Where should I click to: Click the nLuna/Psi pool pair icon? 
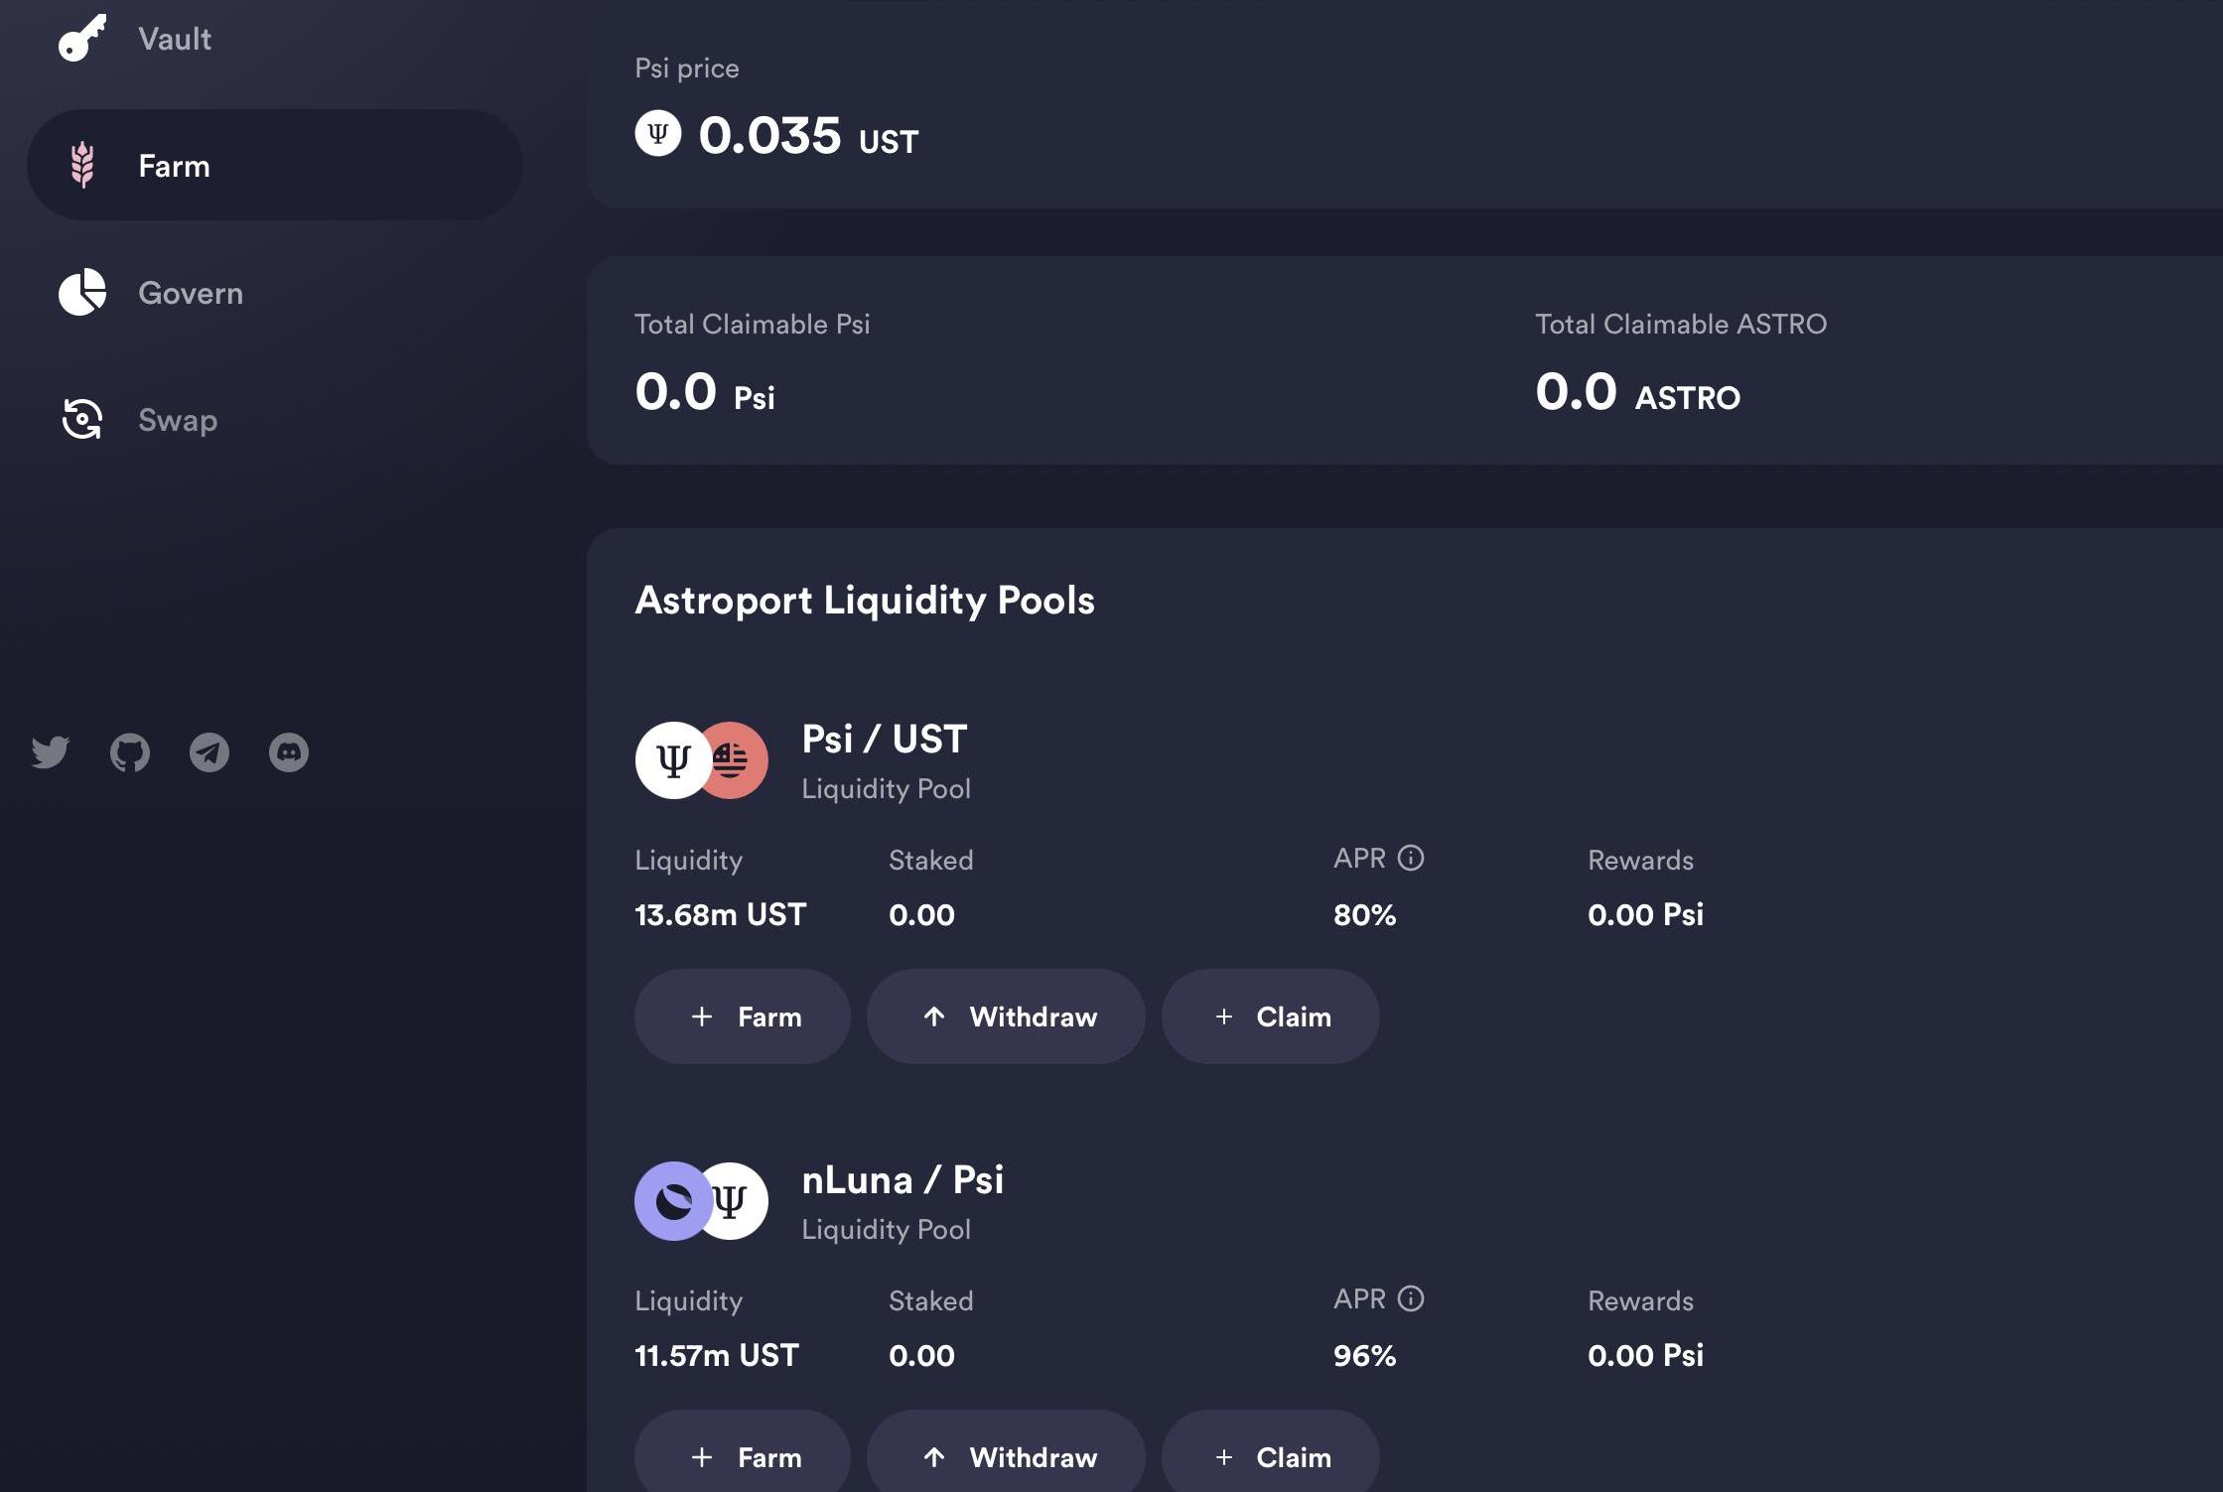702,1201
